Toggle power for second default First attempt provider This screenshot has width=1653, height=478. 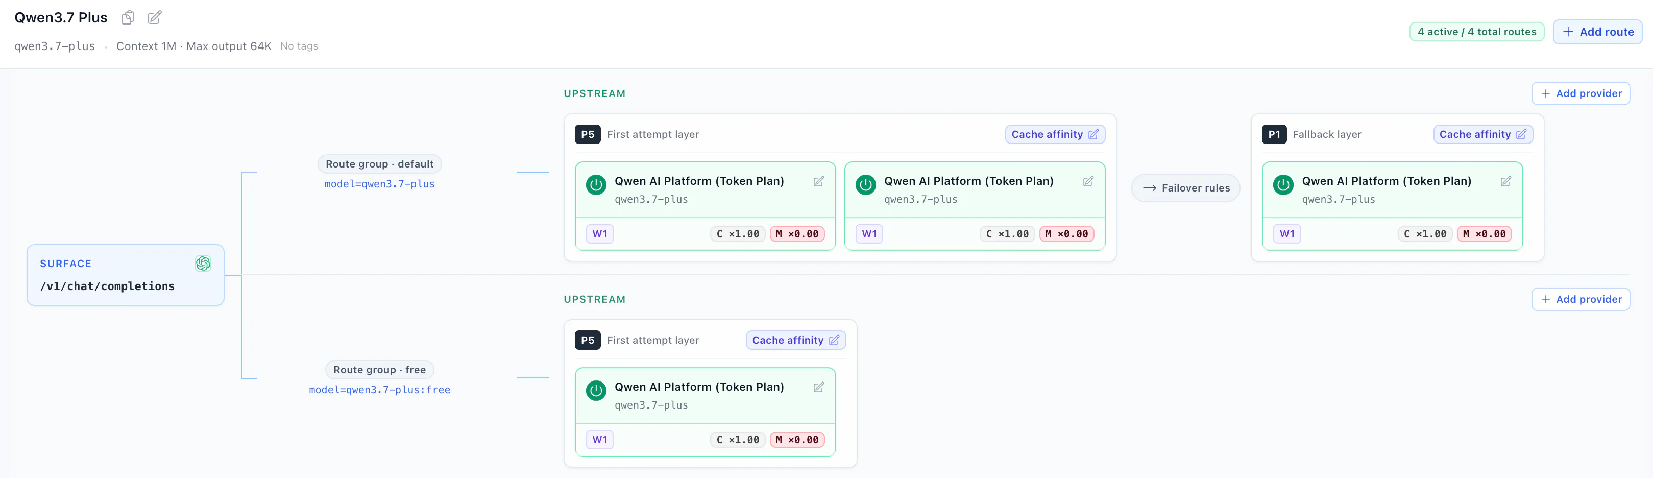click(866, 185)
